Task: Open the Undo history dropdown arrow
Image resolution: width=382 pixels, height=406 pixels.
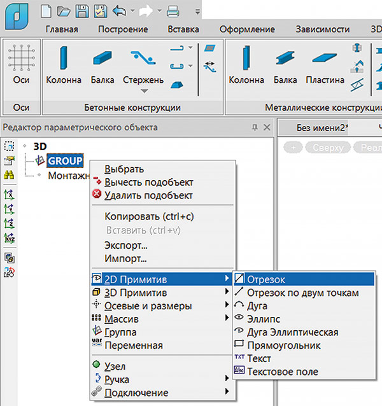Action: click(x=132, y=11)
